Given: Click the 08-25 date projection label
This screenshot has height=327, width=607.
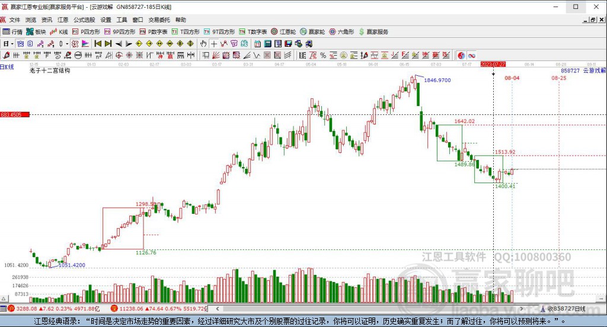Looking at the screenshot, I should click(558, 78).
